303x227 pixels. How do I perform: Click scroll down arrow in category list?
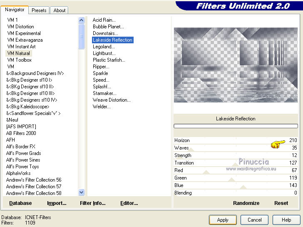[82, 192]
